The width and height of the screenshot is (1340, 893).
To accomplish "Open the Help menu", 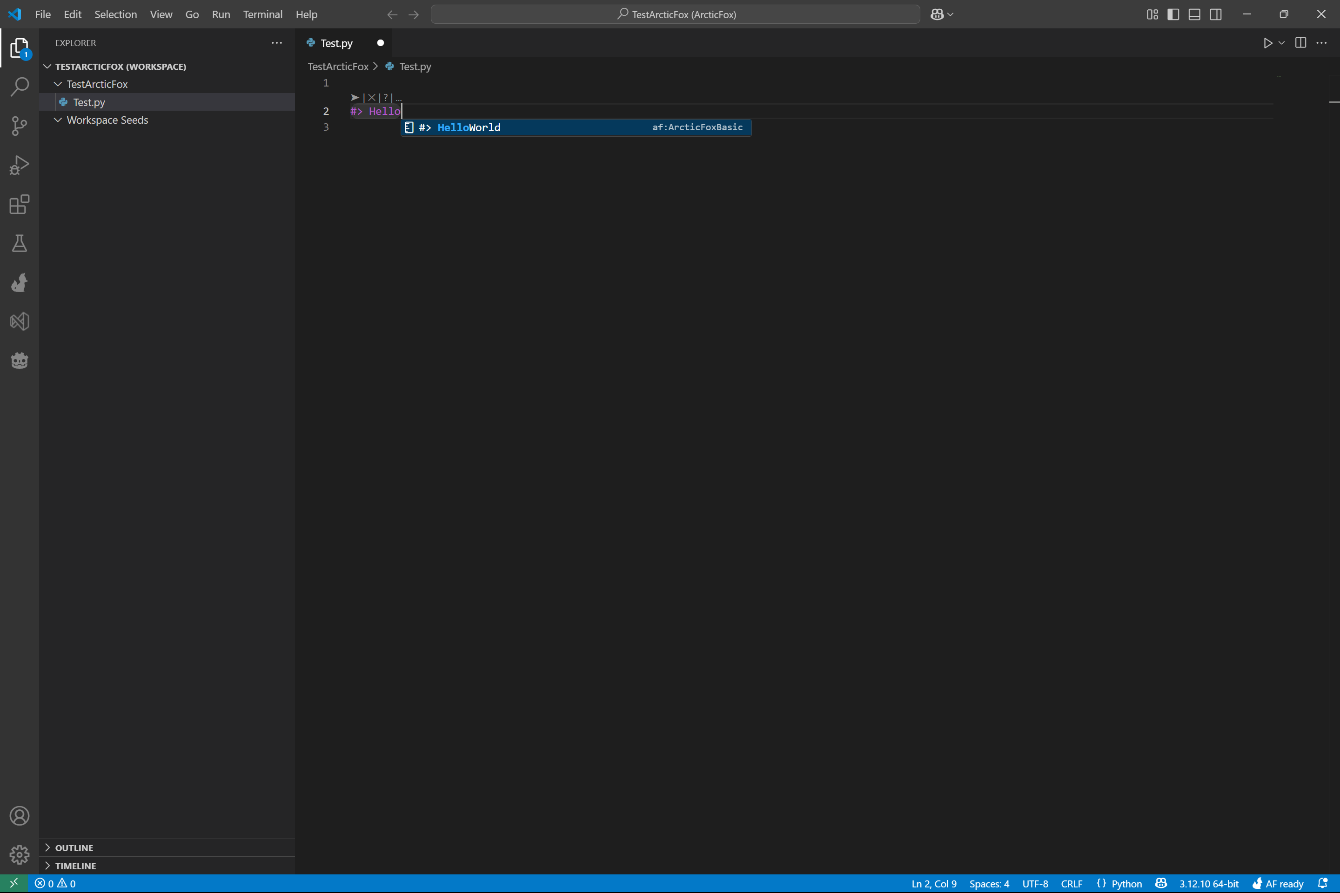I will click(307, 15).
